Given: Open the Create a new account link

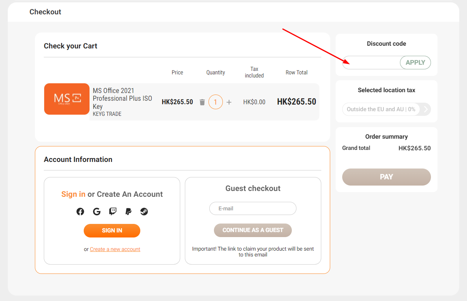Looking at the screenshot, I should 115,249.
